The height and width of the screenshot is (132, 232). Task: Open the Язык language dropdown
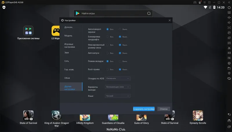[x=118, y=96]
